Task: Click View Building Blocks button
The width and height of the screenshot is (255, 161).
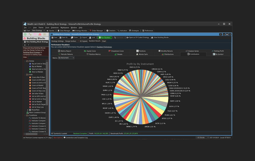Action: tap(160, 38)
